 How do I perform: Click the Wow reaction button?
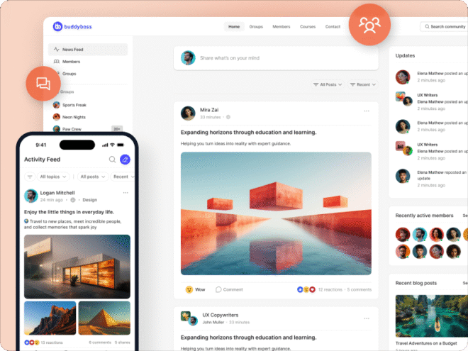click(x=196, y=289)
